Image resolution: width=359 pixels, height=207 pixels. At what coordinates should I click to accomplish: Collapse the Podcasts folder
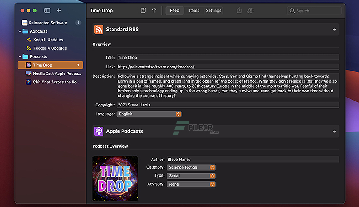(x=20, y=56)
